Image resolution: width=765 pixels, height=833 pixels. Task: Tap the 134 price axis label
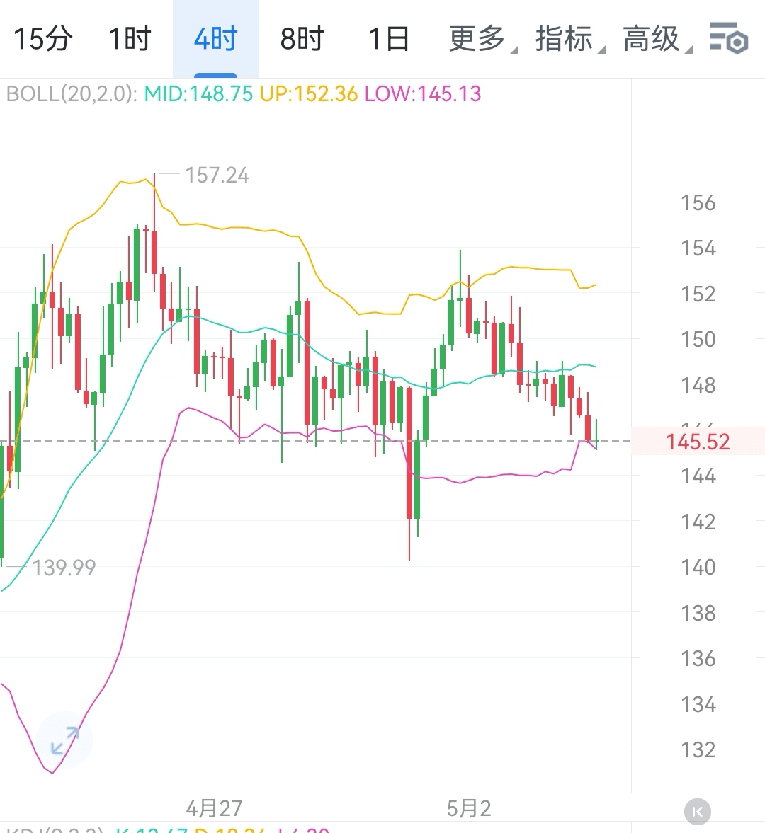698,704
